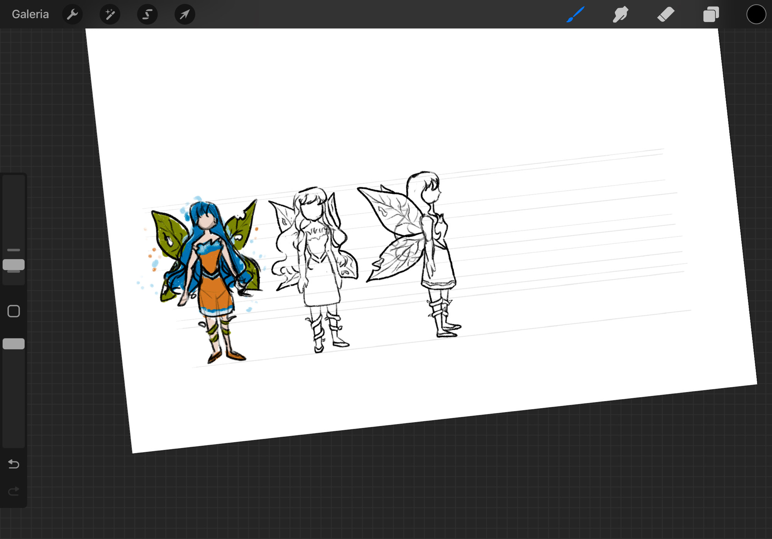Tap the side-view fairy line sketch

point(410,254)
